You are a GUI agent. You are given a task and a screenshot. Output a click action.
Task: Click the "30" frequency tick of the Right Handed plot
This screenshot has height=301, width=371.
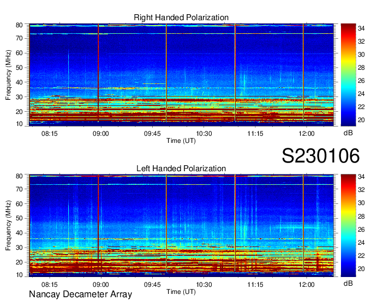click(19, 97)
